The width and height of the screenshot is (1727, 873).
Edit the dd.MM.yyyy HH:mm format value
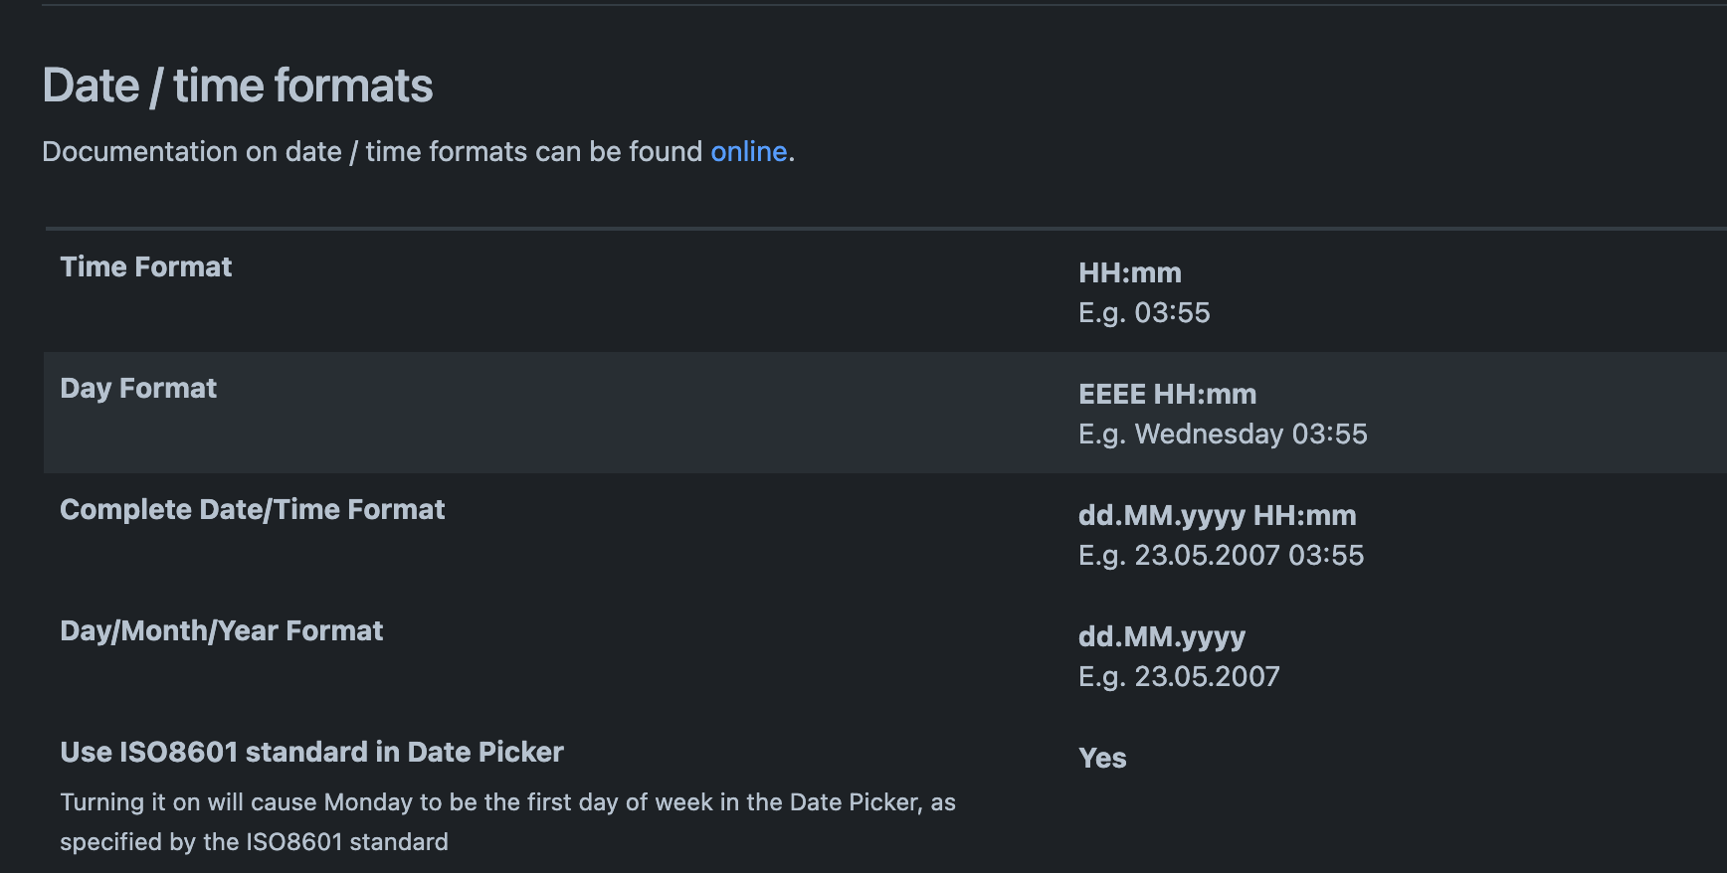coord(1218,516)
